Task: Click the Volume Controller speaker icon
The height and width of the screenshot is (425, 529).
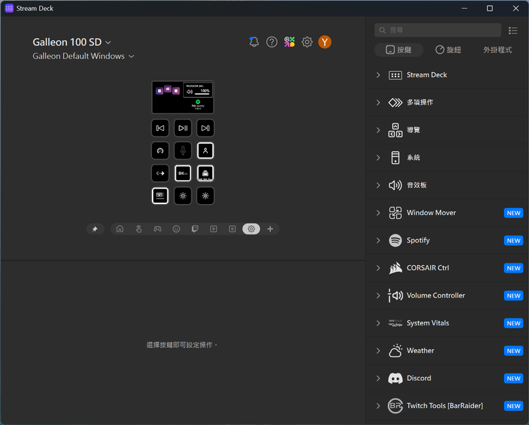Action: tap(395, 296)
